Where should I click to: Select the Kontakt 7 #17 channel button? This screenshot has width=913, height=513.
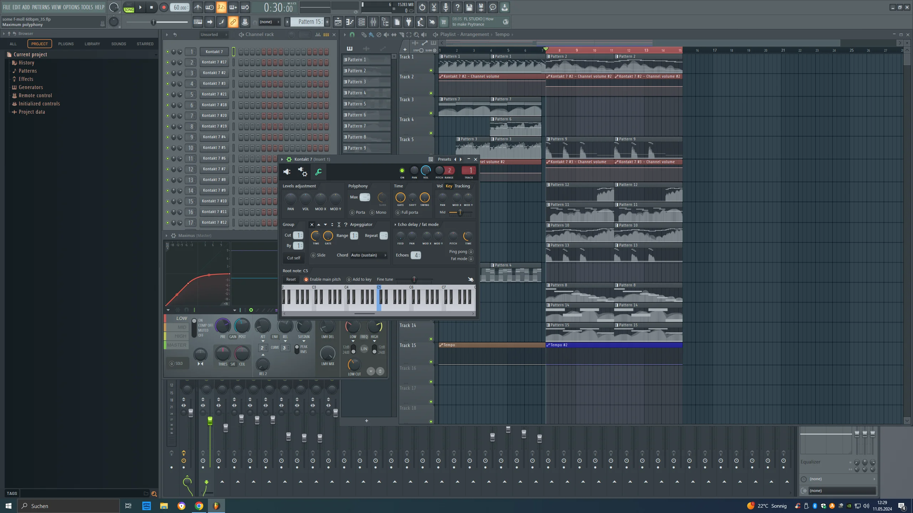pyautogui.click(x=214, y=62)
